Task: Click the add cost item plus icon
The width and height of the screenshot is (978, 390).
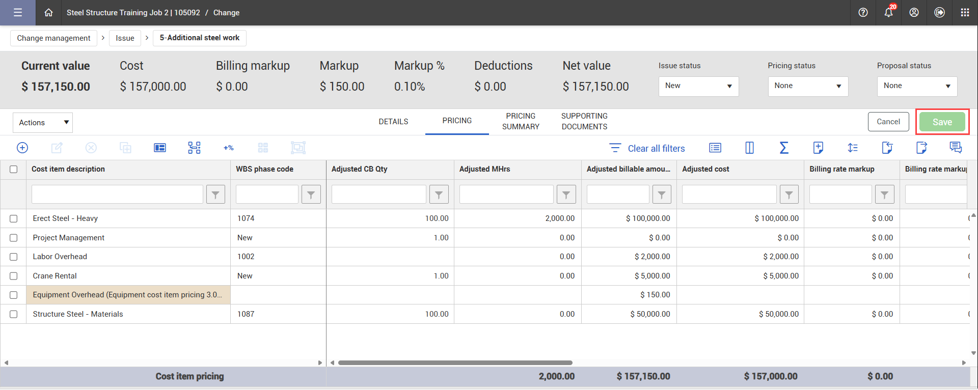Action: pyautogui.click(x=22, y=148)
